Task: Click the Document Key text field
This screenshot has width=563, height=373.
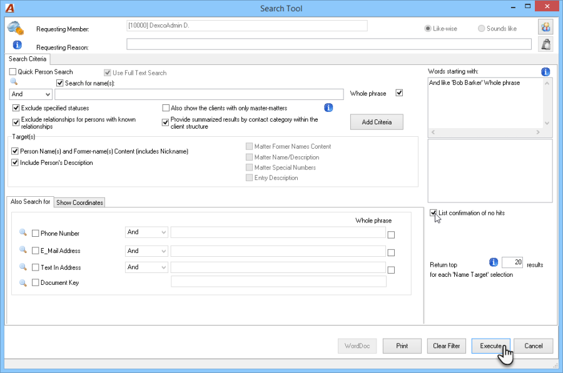Action: pyautogui.click(x=278, y=282)
